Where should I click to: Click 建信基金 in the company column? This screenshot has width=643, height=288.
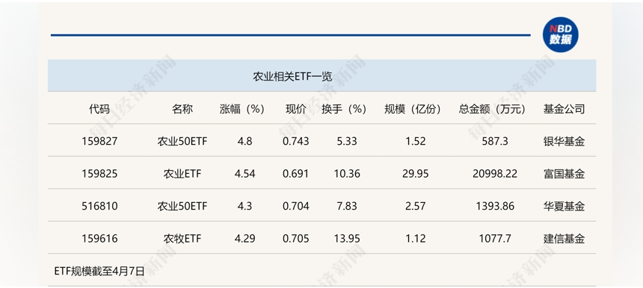564,238
